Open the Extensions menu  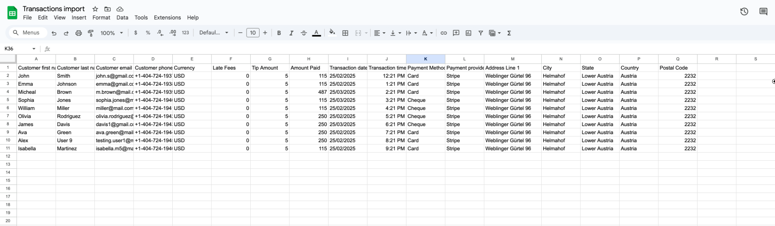[167, 18]
